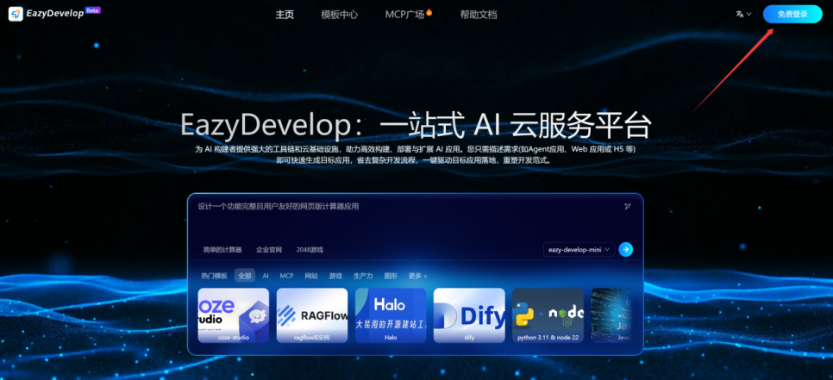Select the Halo template card
Image resolution: width=833 pixels, height=380 pixels.
pos(390,315)
